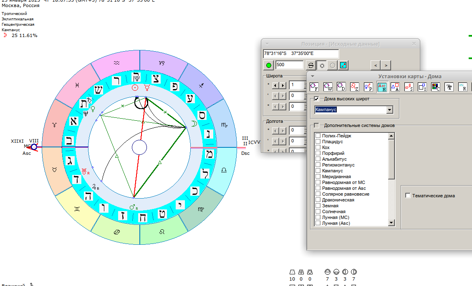This screenshot has width=472, height=286.
Task: Increase latitude degrees with right arrow
Action: (x=283, y=85)
